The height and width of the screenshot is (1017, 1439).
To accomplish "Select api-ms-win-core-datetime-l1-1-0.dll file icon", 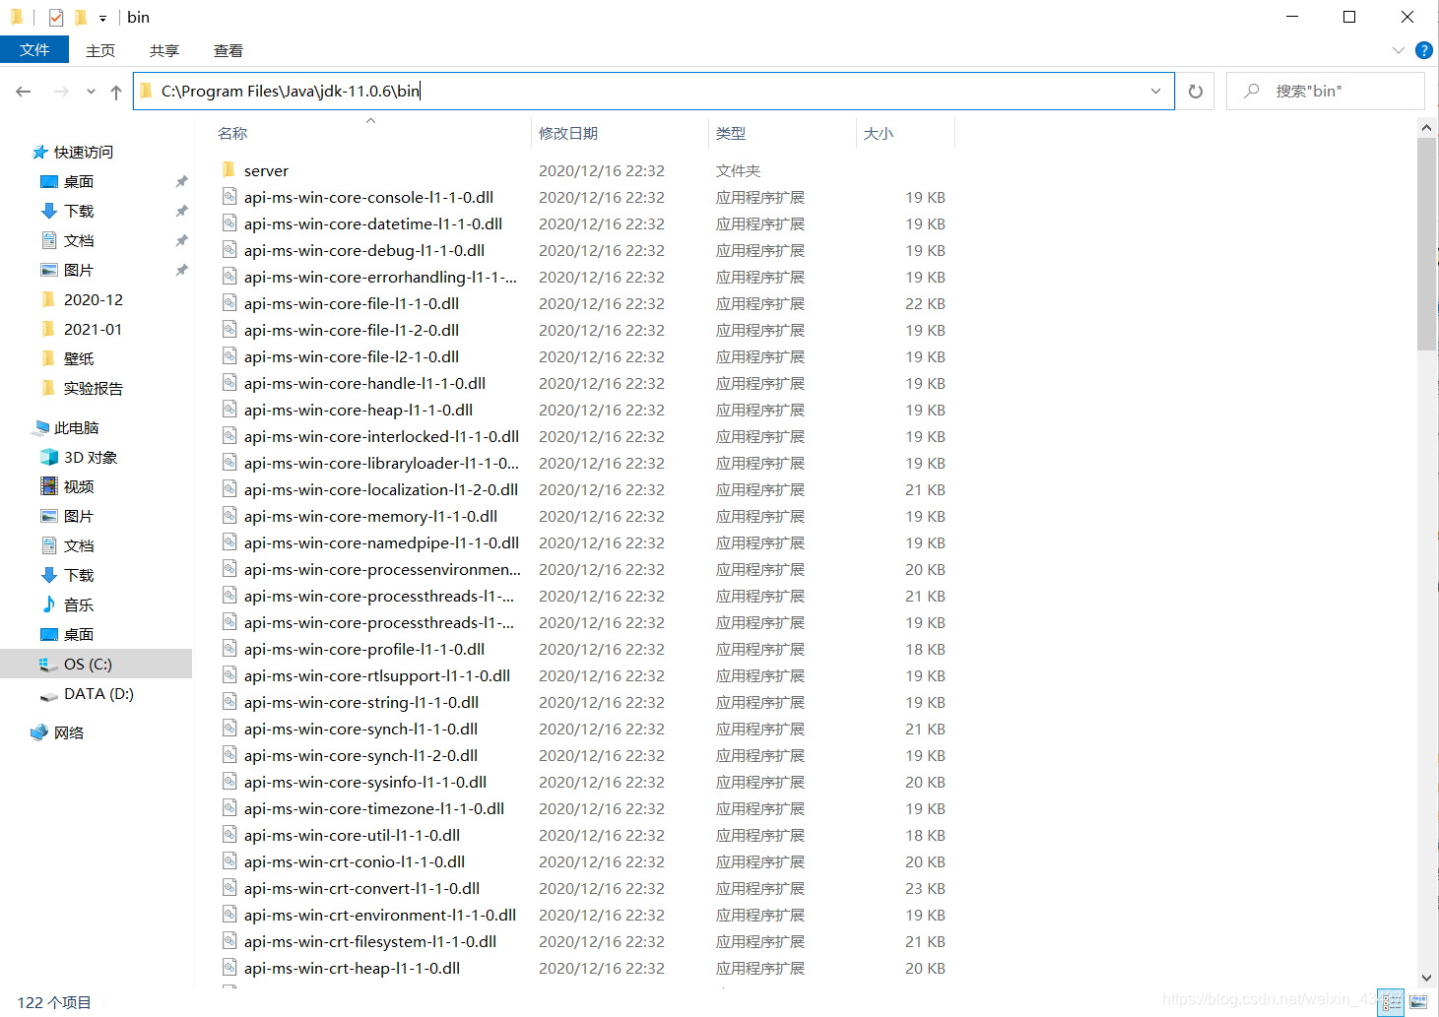I will pos(229,222).
